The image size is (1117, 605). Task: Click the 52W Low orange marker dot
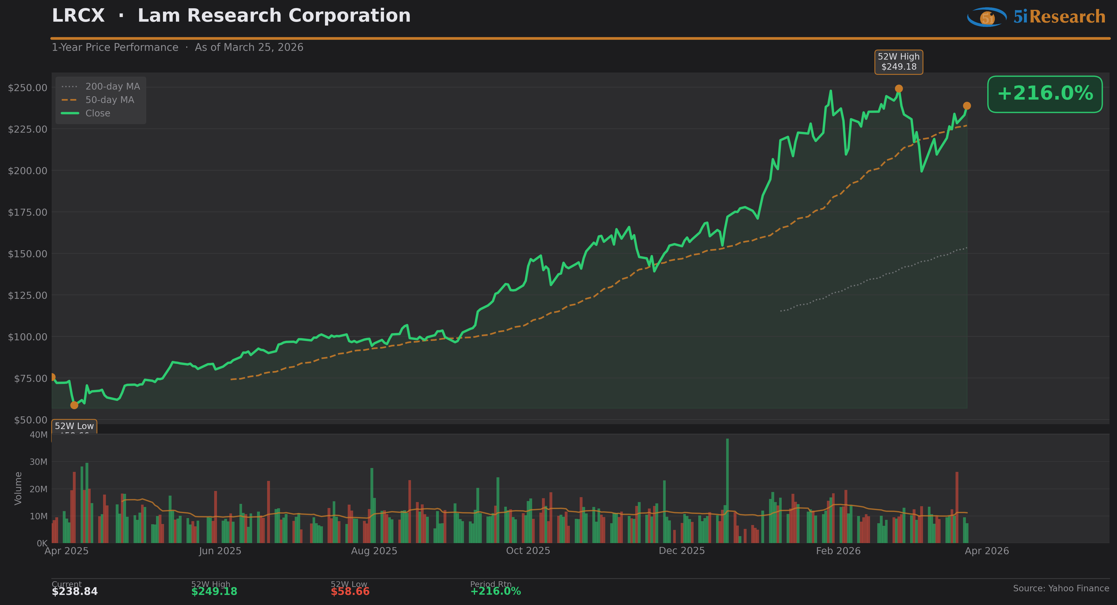point(74,405)
